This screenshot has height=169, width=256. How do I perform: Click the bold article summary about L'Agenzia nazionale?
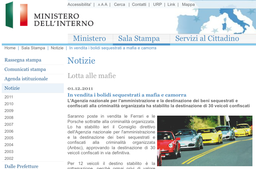pos(159,103)
